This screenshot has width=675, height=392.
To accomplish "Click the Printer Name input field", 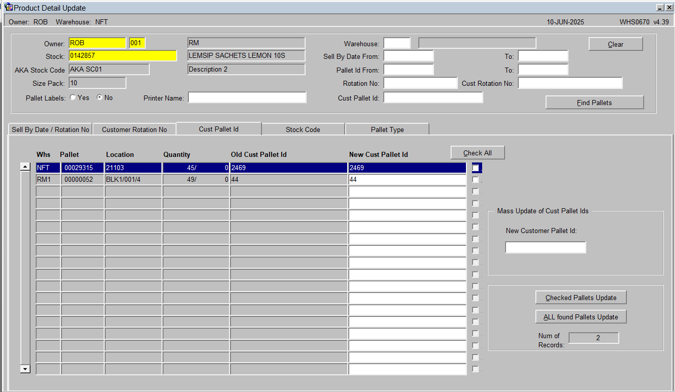I will (247, 97).
